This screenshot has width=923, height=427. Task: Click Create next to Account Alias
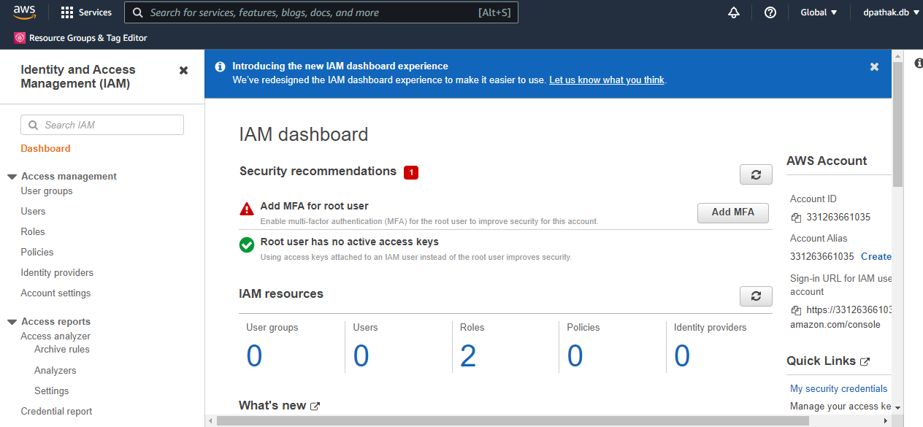(x=876, y=256)
